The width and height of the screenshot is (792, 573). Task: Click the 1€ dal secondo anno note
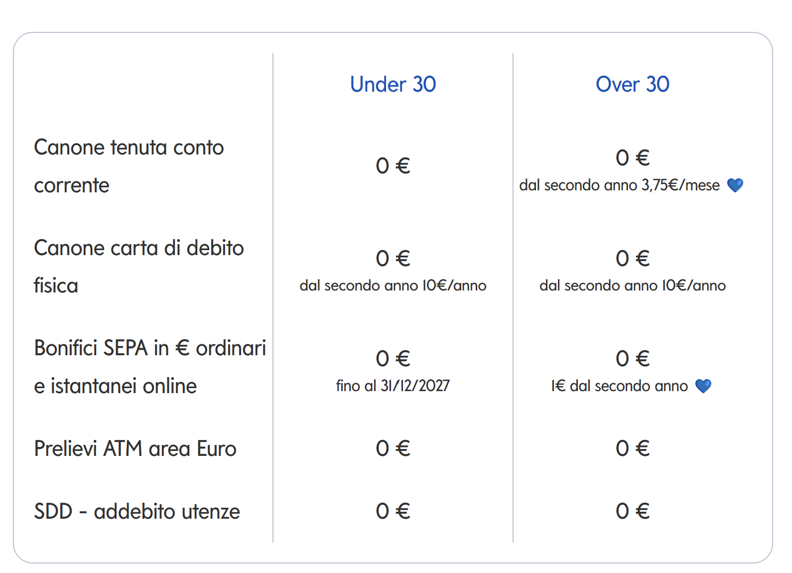(x=619, y=386)
